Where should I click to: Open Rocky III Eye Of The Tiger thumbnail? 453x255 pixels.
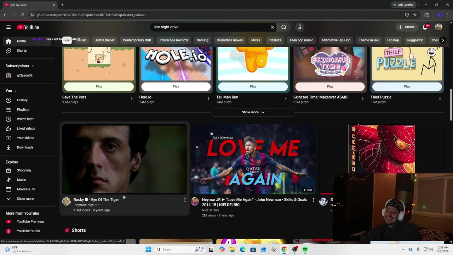[125, 159]
